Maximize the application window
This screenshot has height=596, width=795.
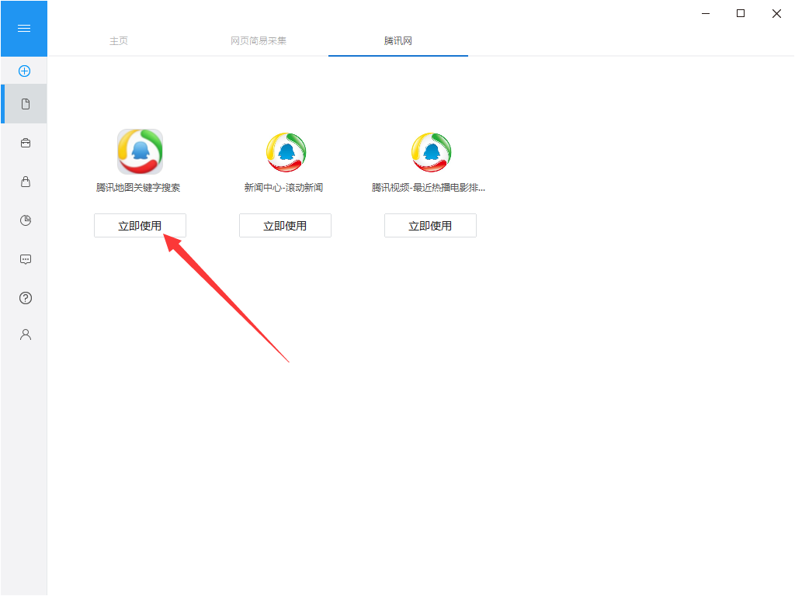pyautogui.click(x=740, y=14)
